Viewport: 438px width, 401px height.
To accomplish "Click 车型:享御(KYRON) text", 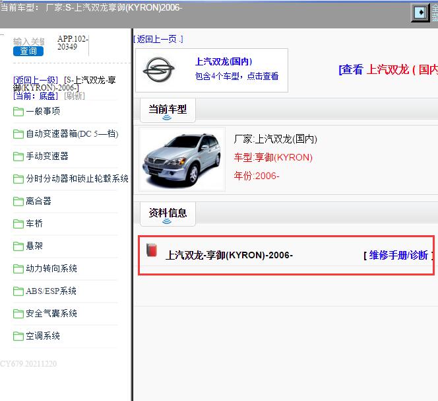I will [273, 157].
